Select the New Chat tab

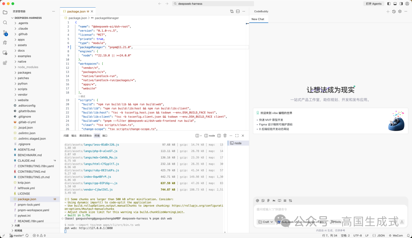coord(258,19)
